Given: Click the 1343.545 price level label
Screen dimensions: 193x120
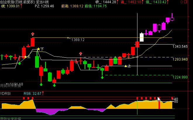Looking at the screenshot, I should point(180,46).
